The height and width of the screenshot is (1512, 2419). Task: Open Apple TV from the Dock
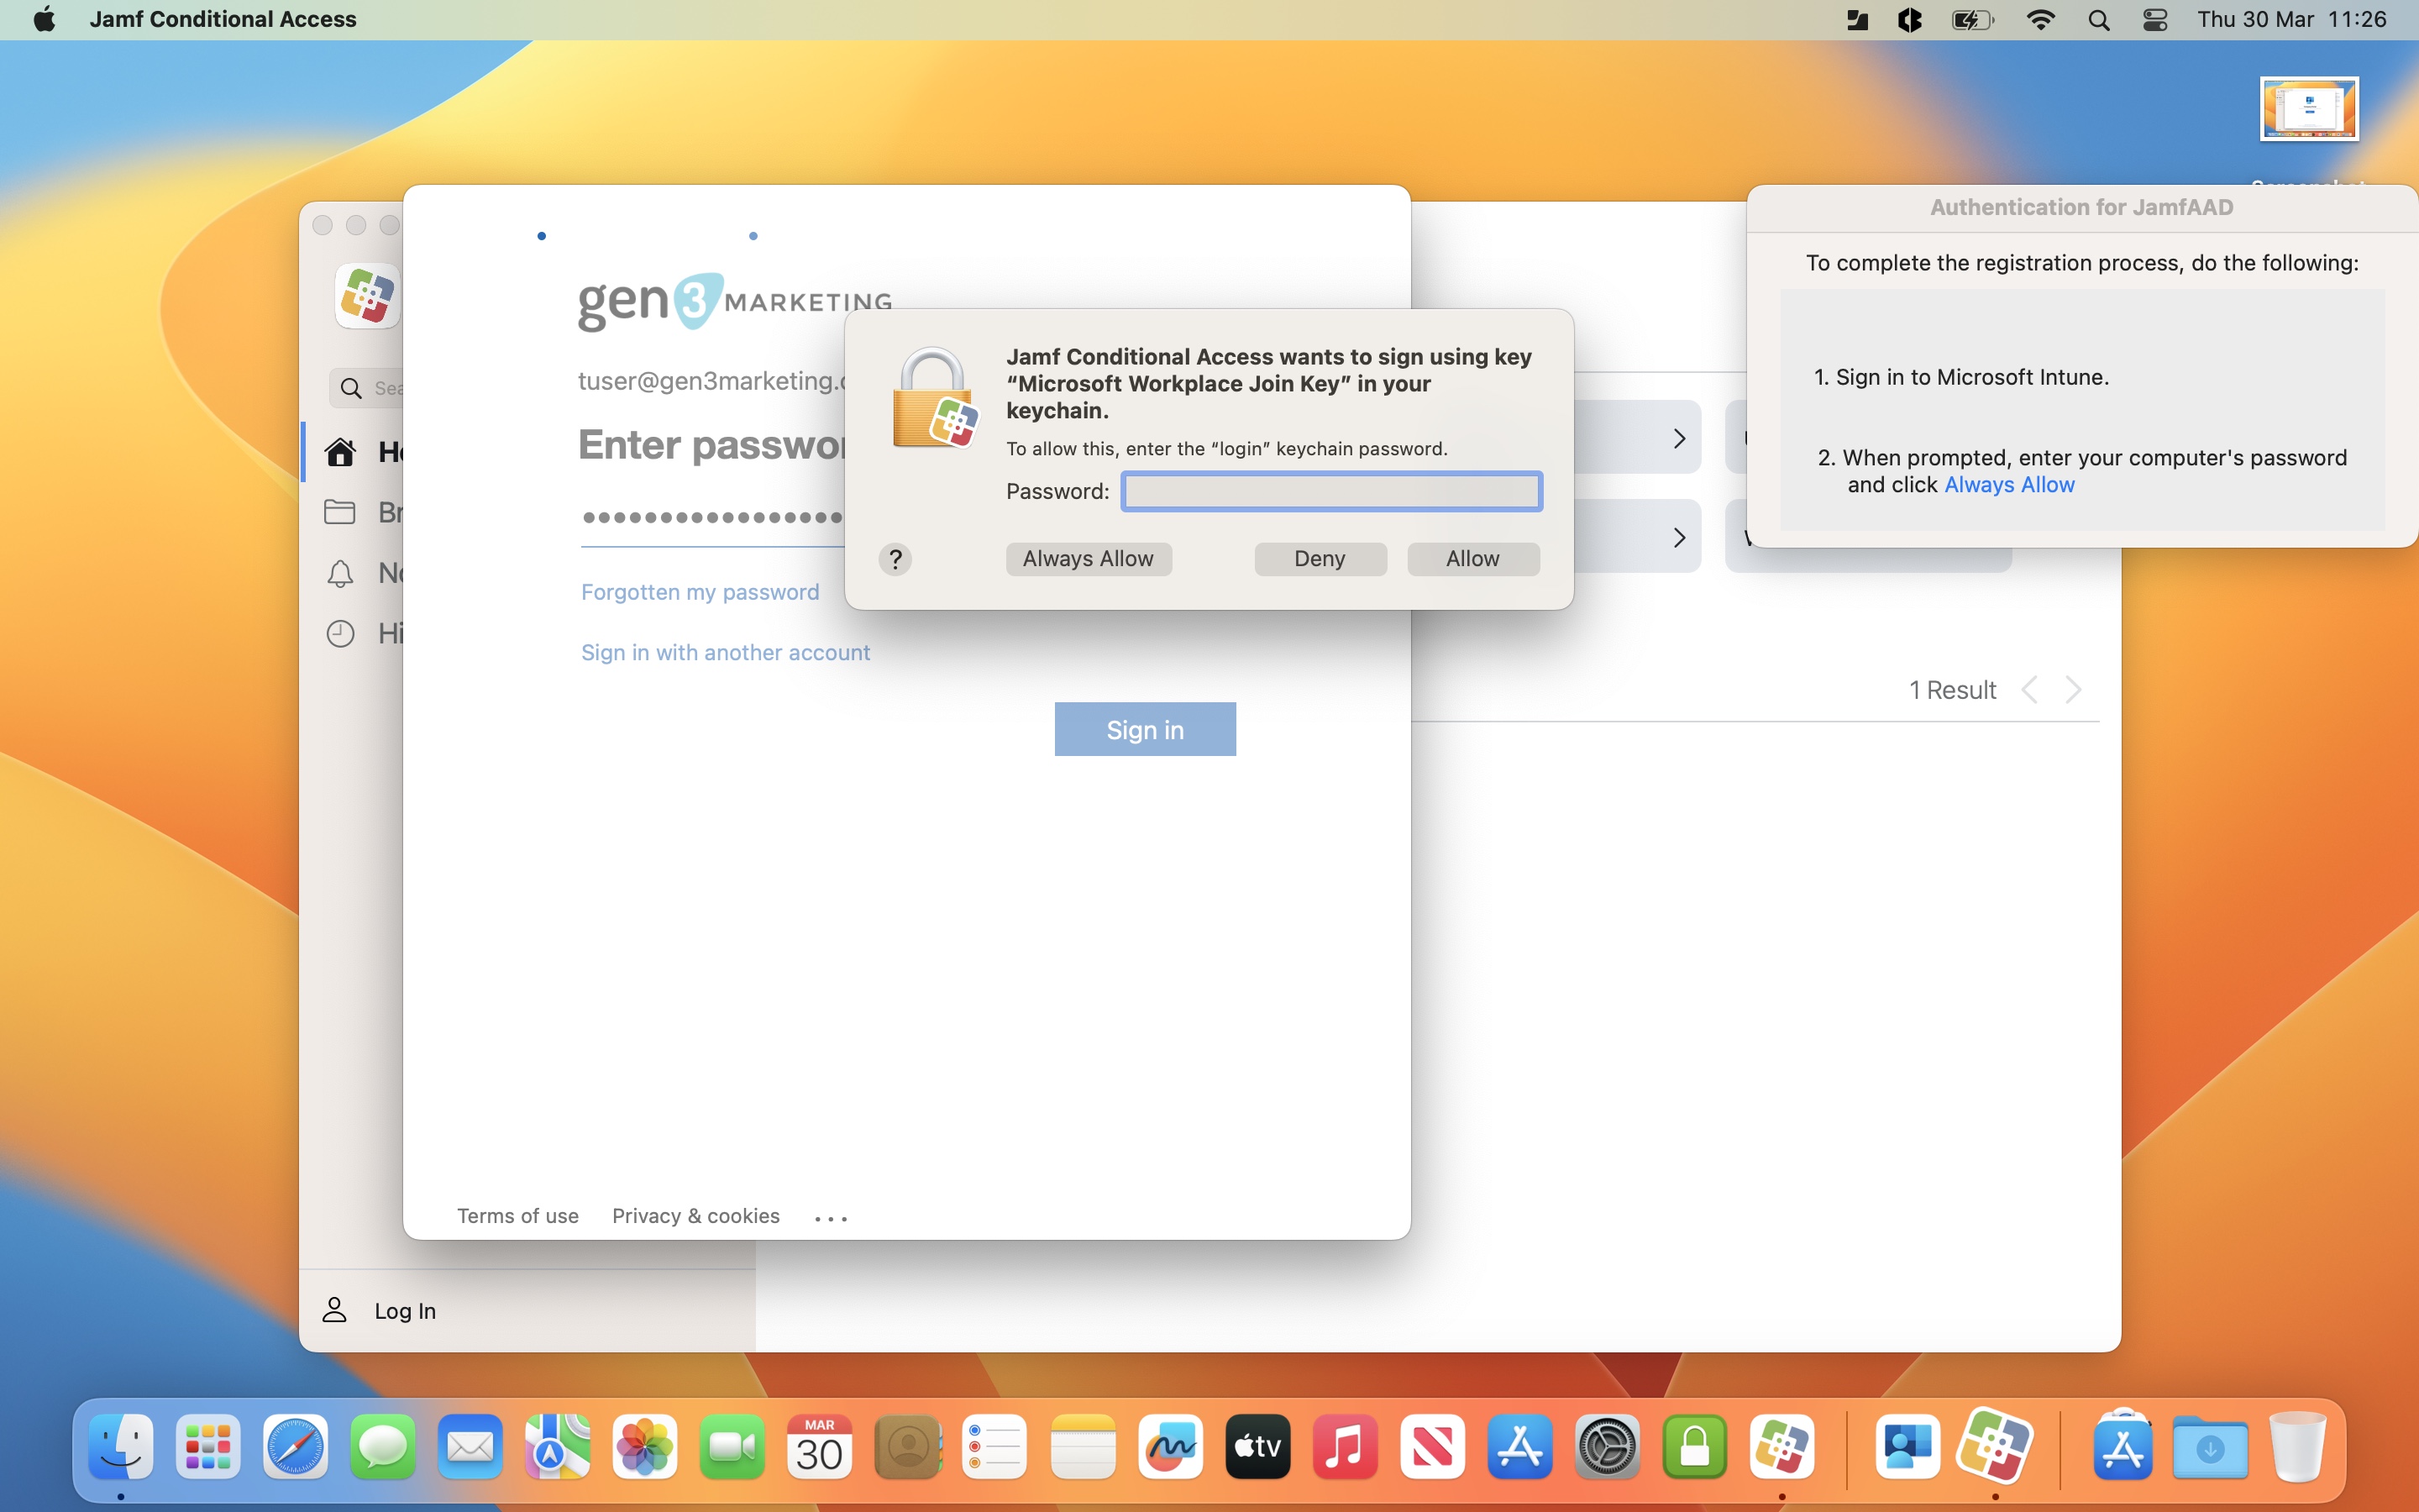[1257, 1447]
